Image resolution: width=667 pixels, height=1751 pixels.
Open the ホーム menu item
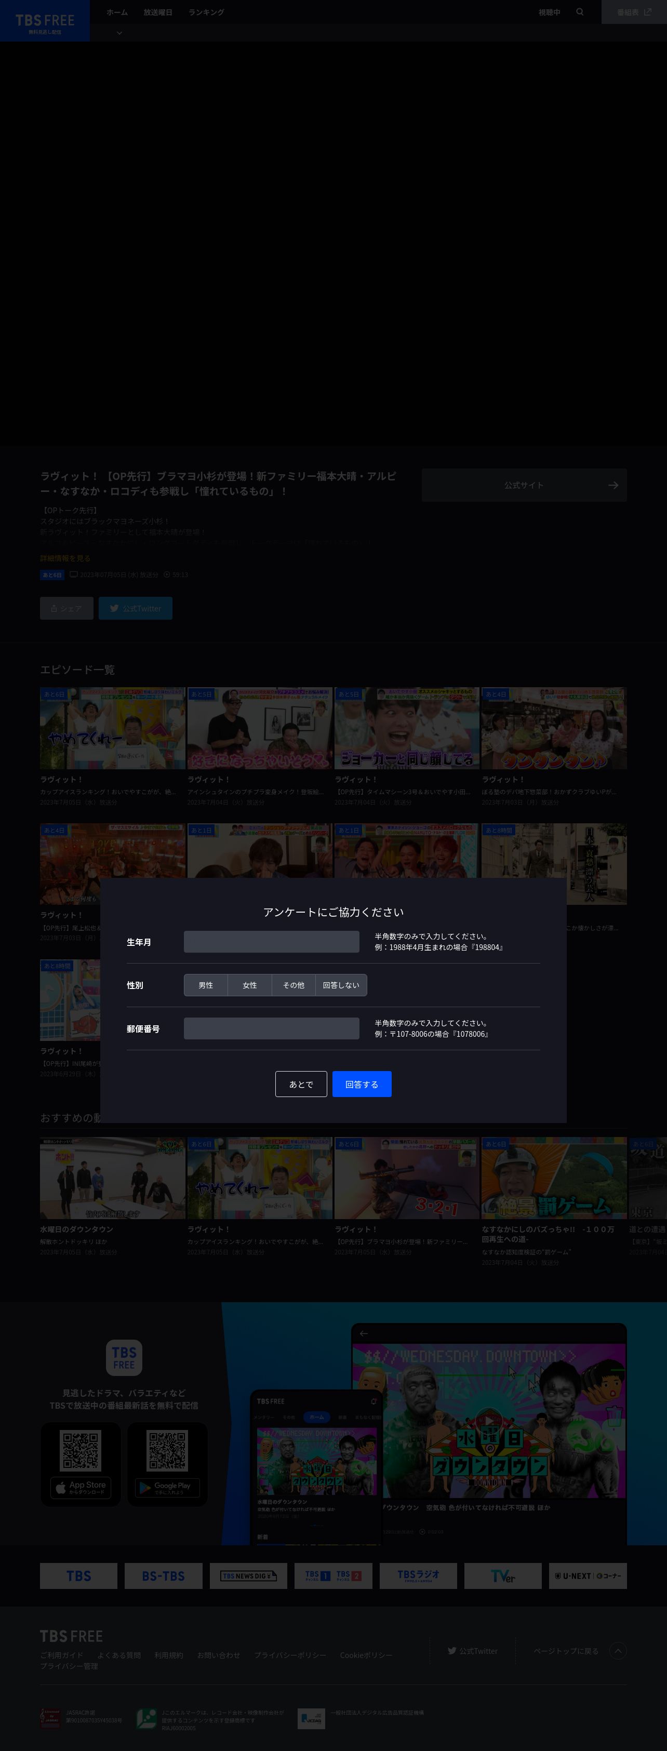[117, 12]
